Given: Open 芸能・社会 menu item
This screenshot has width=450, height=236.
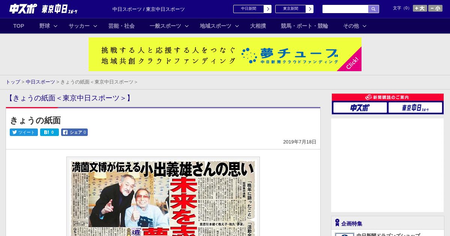Looking at the screenshot, I should [x=121, y=26].
